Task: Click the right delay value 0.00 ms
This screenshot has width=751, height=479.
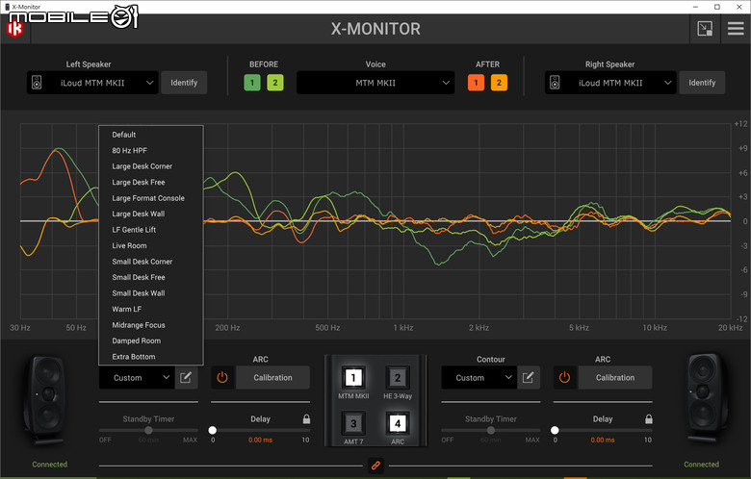Action: point(603,440)
